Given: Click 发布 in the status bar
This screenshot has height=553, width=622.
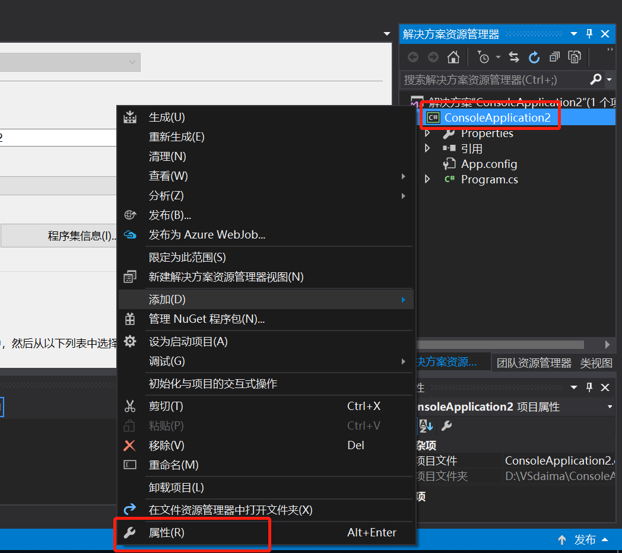Looking at the screenshot, I should click(585, 539).
